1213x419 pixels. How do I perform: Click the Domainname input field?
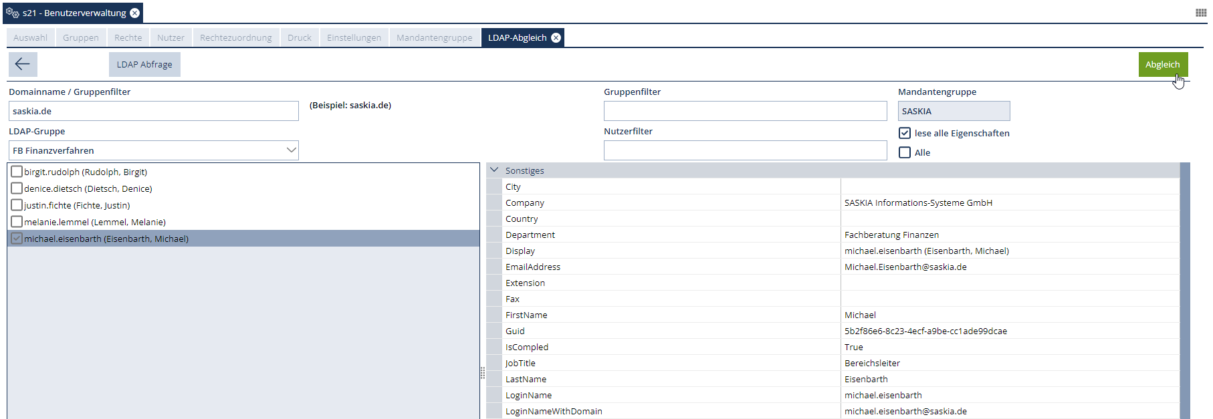point(154,111)
